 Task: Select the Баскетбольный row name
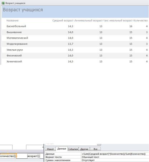[16, 26]
